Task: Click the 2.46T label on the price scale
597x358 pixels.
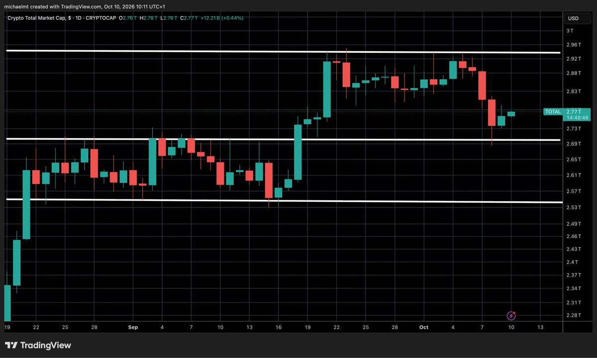Action: point(573,236)
